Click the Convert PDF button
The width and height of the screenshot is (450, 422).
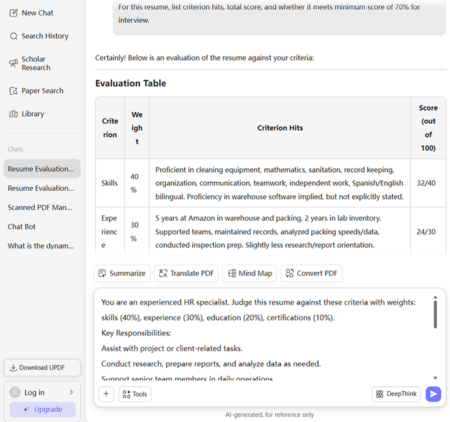tap(312, 273)
